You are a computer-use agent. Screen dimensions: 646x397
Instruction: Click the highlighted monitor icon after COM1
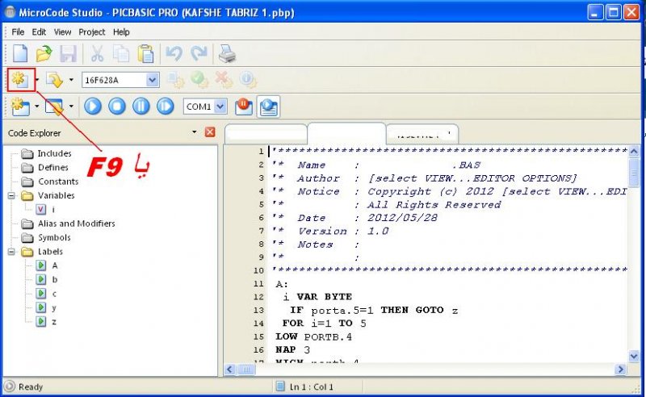[x=269, y=107]
